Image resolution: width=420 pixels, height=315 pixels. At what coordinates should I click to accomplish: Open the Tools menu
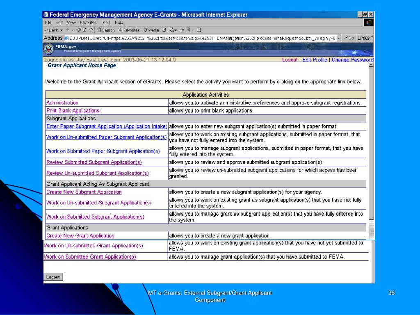click(x=106, y=23)
